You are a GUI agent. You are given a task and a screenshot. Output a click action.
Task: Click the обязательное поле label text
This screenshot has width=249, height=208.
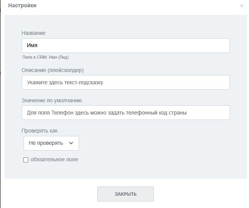point(54,159)
